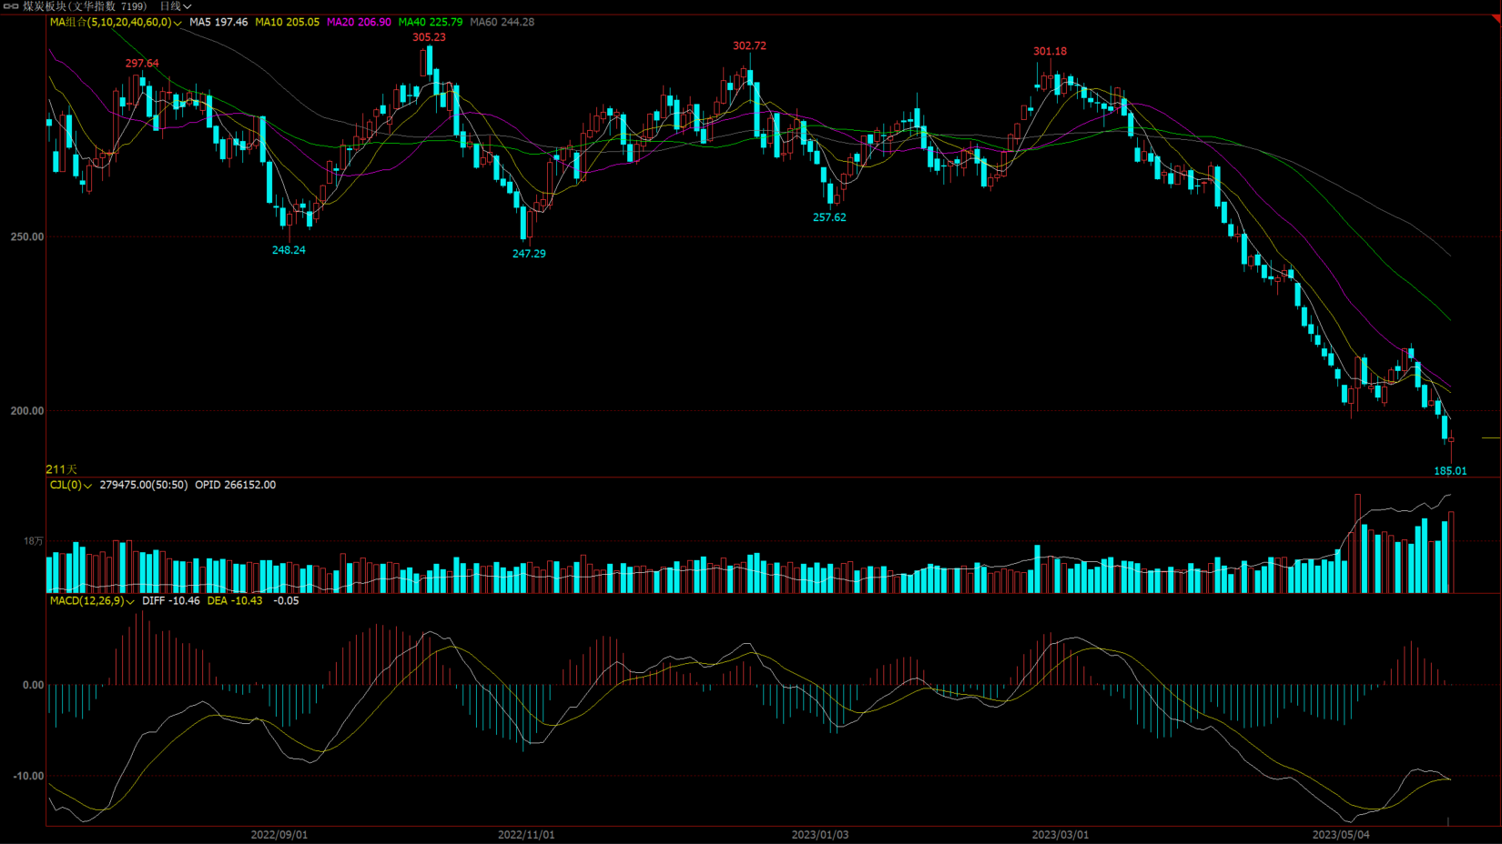Click the 2022/09/01 date axis label
Viewport: 1502px width, 844px height.
pos(279,835)
